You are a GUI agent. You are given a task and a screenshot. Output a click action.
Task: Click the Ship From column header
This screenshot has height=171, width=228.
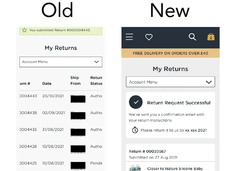coord(75,81)
